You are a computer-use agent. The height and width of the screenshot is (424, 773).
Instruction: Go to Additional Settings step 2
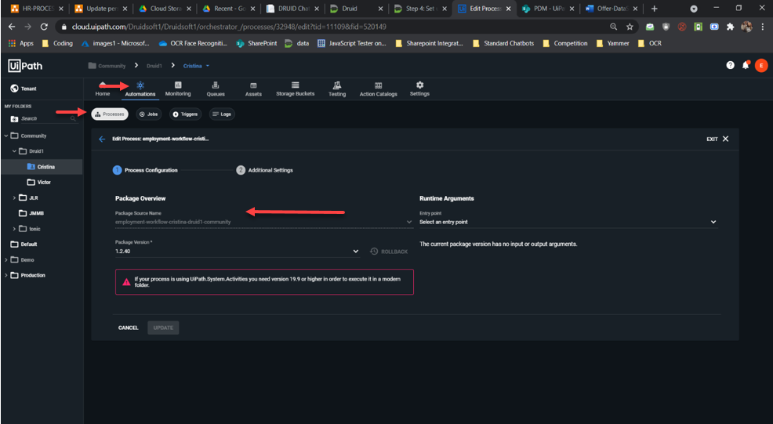coord(265,170)
